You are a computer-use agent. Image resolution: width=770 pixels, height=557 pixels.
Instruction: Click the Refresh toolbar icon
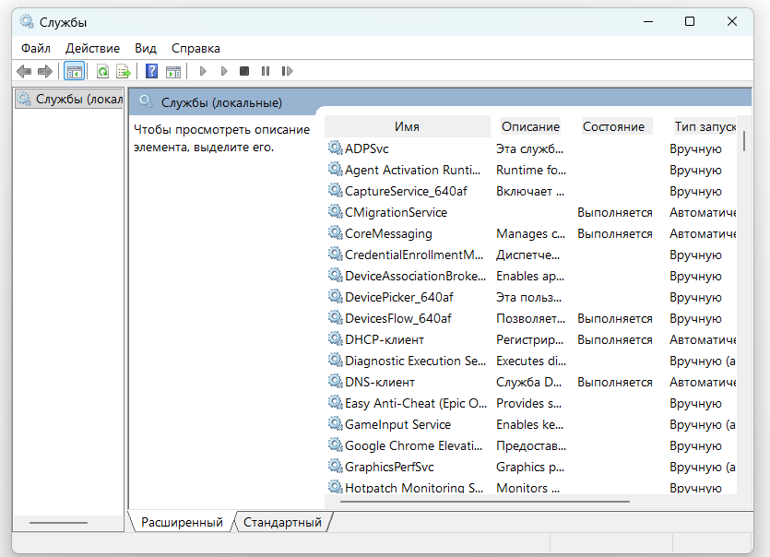(102, 72)
